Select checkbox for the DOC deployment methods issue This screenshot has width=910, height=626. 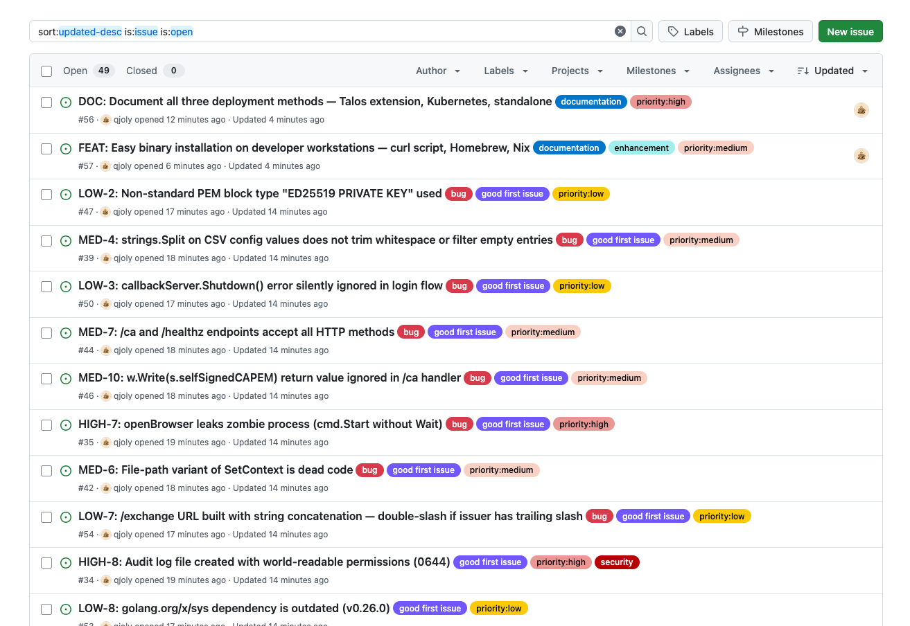(x=46, y=102)
